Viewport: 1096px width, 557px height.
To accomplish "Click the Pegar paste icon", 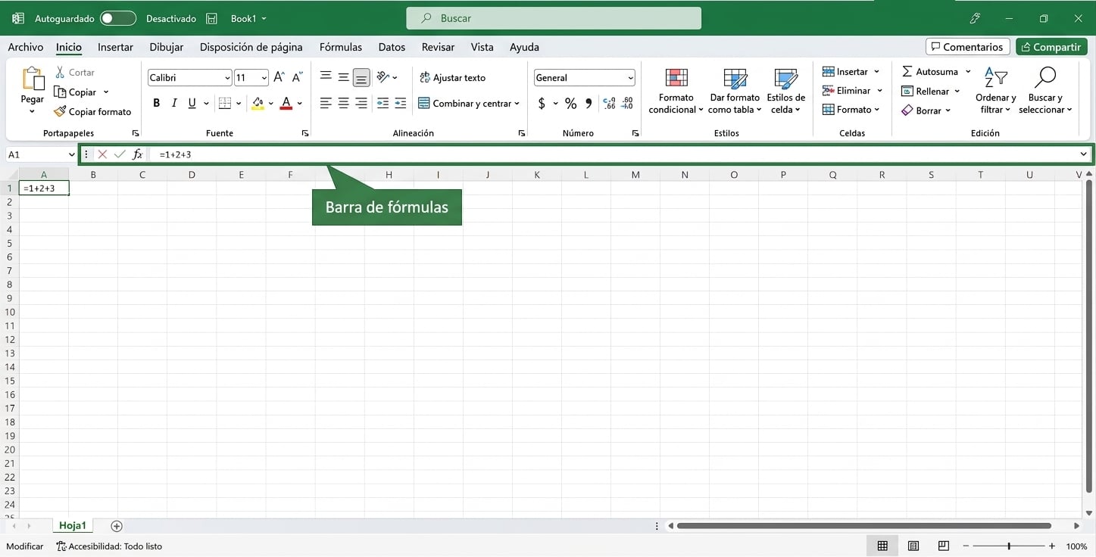I will tap(33, 79).
